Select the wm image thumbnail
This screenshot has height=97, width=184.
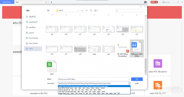(108, 49)
